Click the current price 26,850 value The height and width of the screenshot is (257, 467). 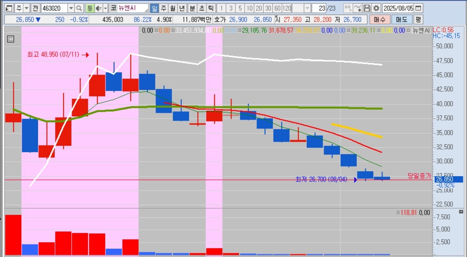coord(25,20)
